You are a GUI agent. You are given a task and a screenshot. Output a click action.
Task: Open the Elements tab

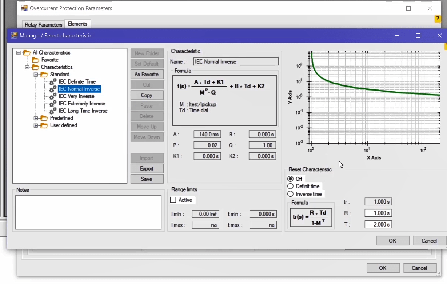pos(77,24)
